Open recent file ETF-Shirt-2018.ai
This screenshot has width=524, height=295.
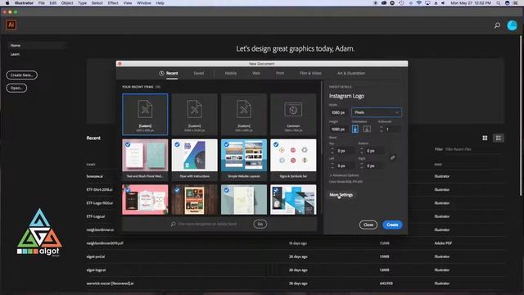[100, 189]
